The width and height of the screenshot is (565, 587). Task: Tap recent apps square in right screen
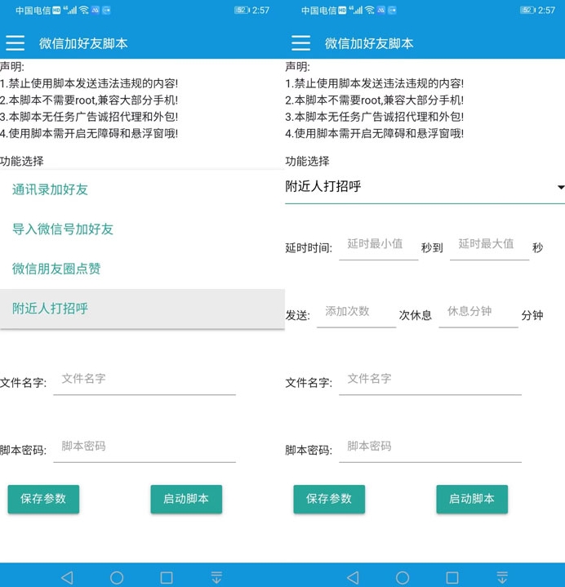tap(452, 578)
